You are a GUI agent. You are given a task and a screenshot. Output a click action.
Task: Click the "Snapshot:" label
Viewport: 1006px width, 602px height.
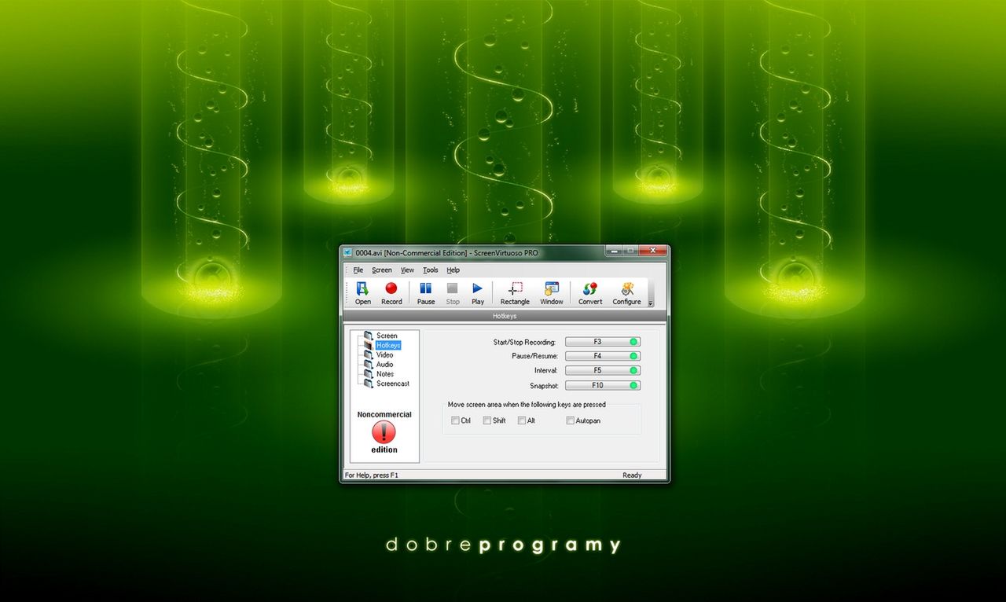[x=544, y=386]
